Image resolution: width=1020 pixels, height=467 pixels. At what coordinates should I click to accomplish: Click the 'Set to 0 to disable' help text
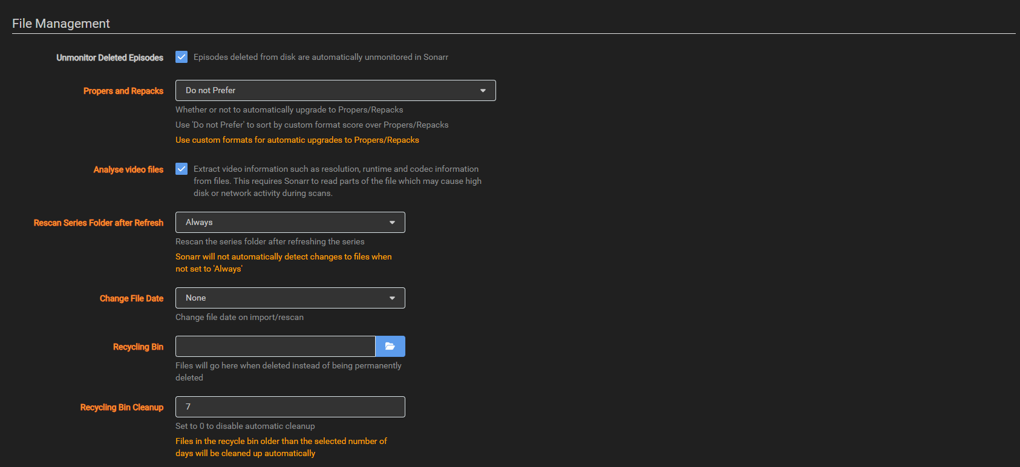245,426
